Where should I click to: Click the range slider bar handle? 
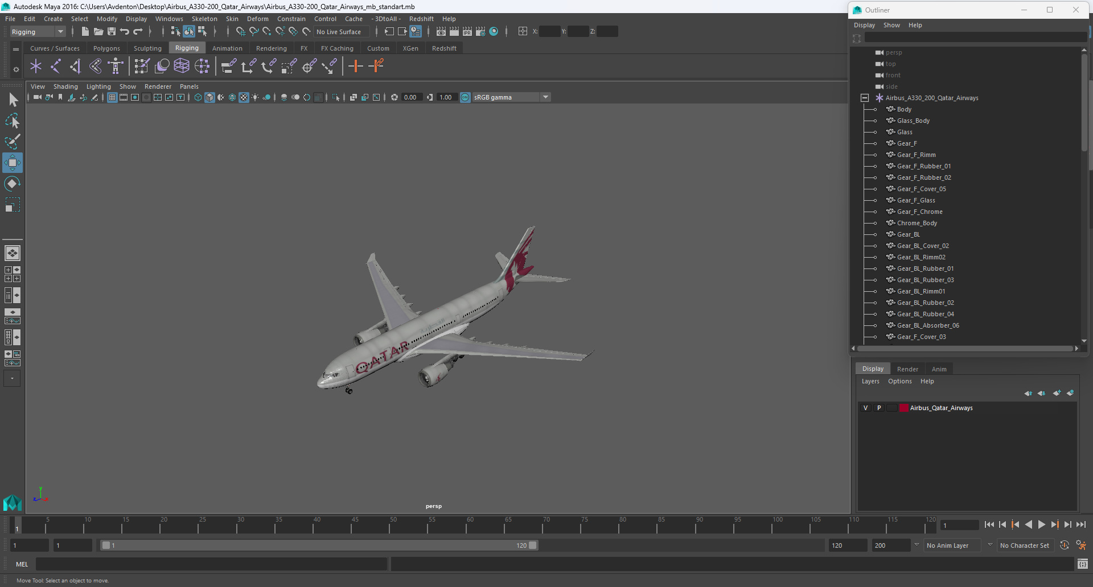coord(319,545)
